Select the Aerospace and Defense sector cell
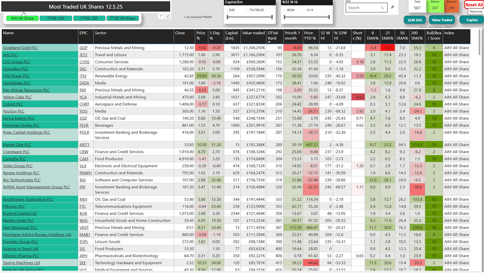 [x=134, y=104]
